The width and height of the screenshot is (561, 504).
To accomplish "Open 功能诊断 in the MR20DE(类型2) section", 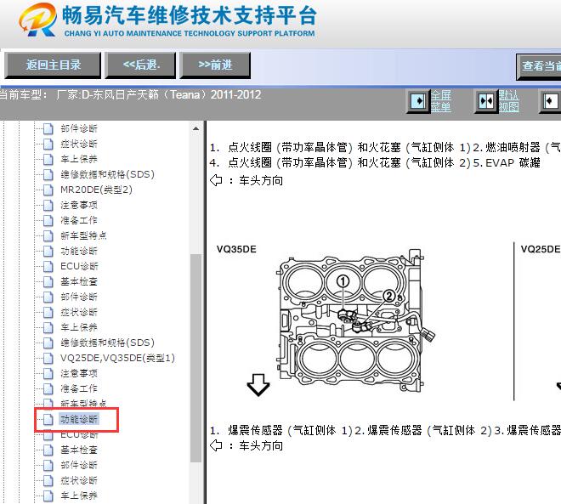I will coord(79,251).
